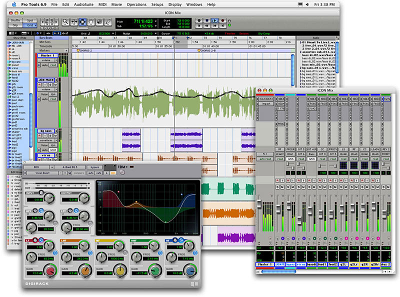Click the MF band yellow gain knob
This screenshot has width=400, height=297.
point(120,270)
